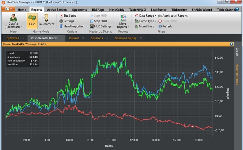Click the help icon on player winnings bar

click(x=231, y=44)
